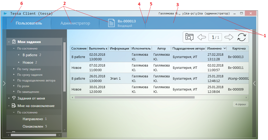Expand the По сроку задания node

click(x=14, y=75)
